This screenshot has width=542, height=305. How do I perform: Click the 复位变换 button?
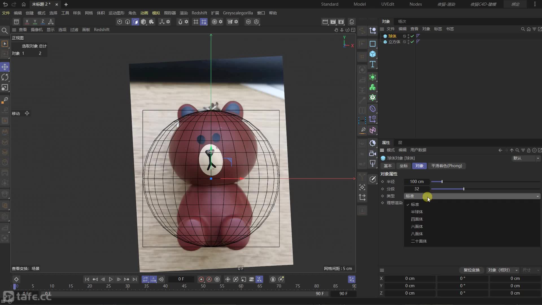click(x=471, y=270)
